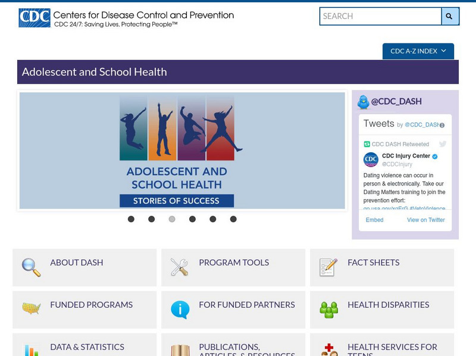Image resolution: width=476 pixels, height=356 pixels.
Task: Open the Data & Statistics section
Action: click(84, 345)
